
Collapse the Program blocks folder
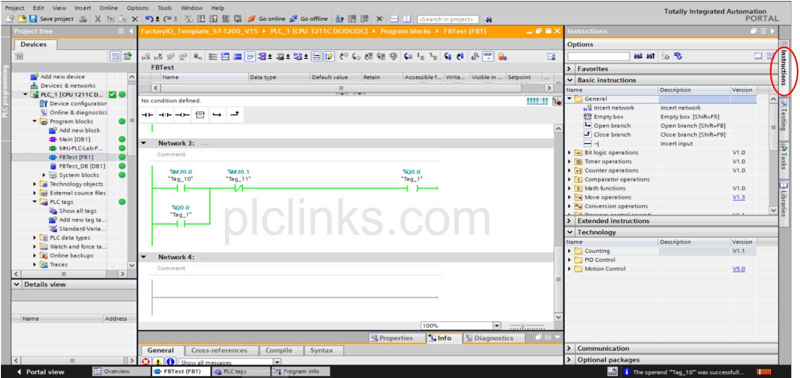coord(34,121)
